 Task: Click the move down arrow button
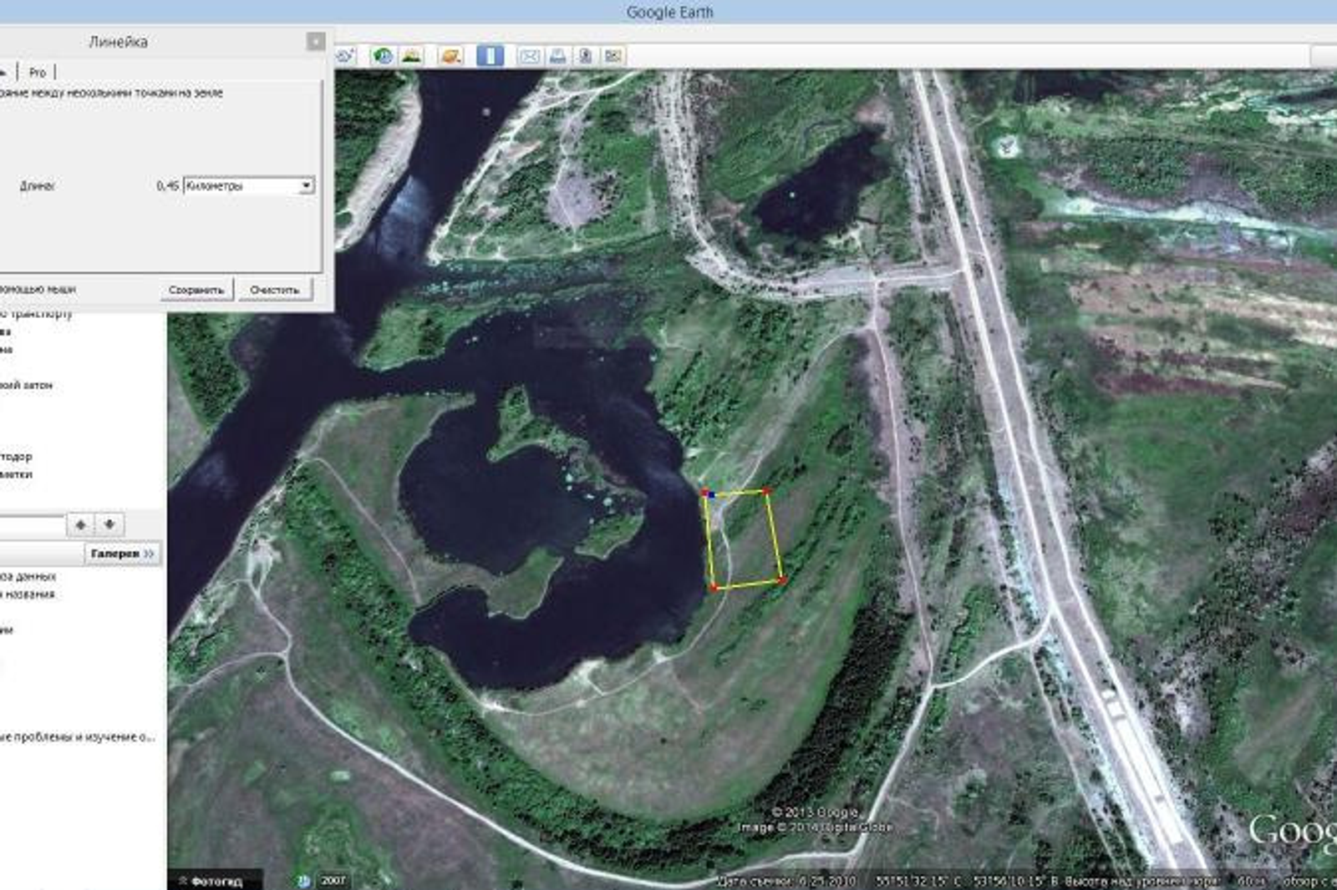coord(109,524)
